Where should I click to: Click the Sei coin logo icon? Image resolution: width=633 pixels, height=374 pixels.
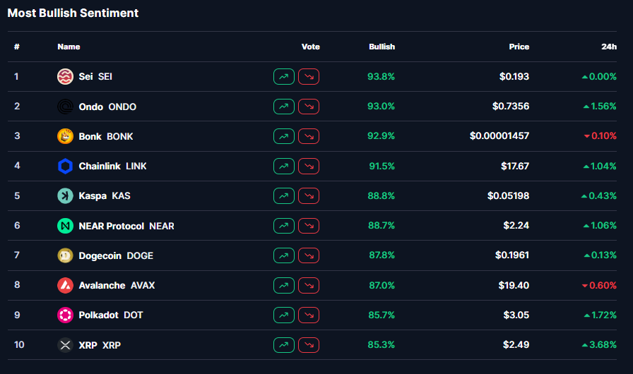pyautogui.click(x=65, y=77)
